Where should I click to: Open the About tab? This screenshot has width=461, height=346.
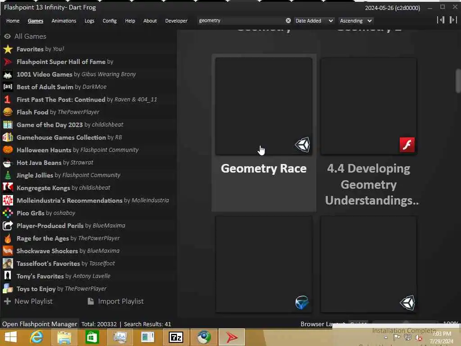[150, 21]
